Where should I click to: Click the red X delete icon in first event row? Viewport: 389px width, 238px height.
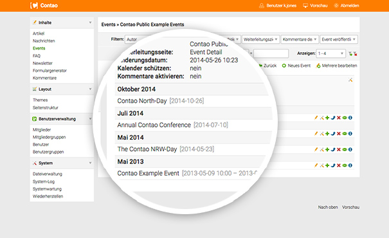point(339,118)
